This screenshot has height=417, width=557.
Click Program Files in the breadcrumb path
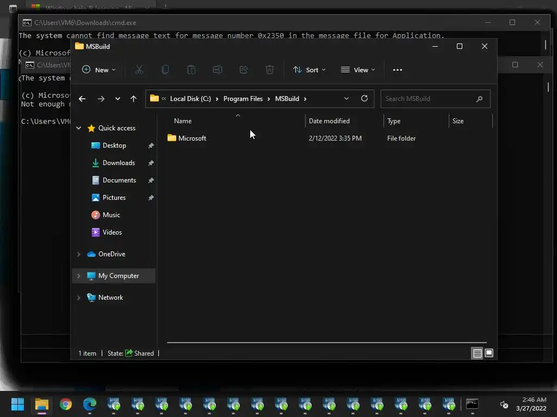coord(243,99)
